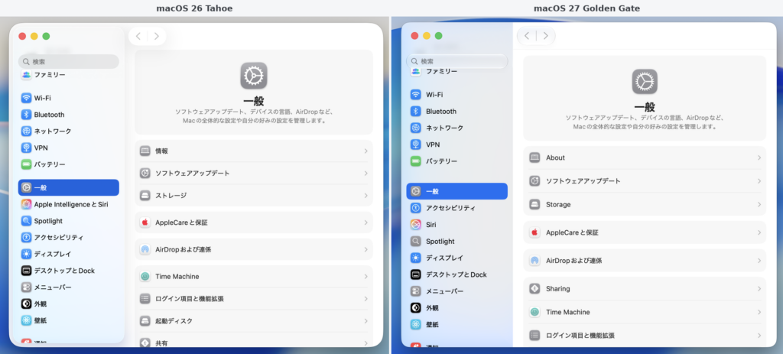Image resolution: width=783 pixels, height=354 pixels.
Task: Expand ソフトウェアアップデート chevron in Tahoe window
Action: click(x=366, y=174)
